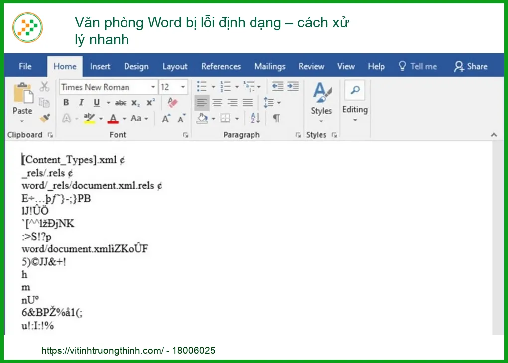The width and height of the screenshot is (508, 363).
Task: Click Decrease Font Size icon
Action: click(181, 118)
